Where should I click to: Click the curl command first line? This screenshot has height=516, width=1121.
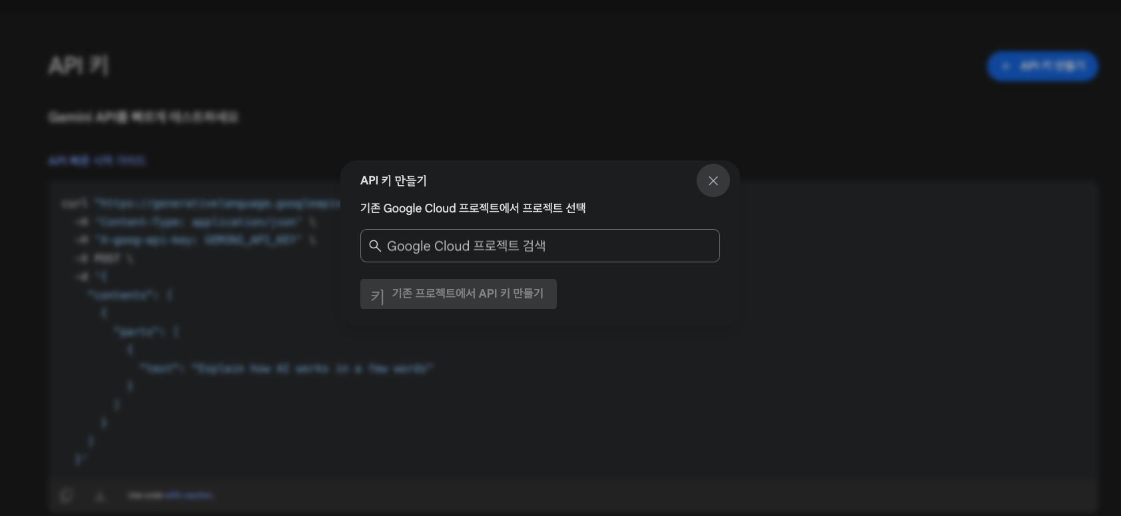tap(200, 204)
